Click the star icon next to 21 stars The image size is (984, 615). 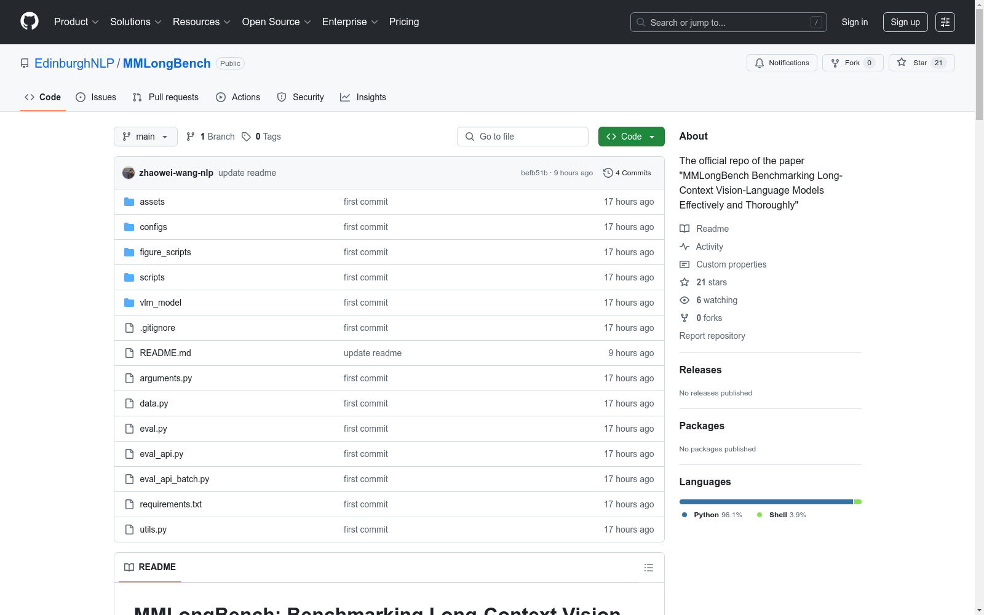click(x=684, y=282)
